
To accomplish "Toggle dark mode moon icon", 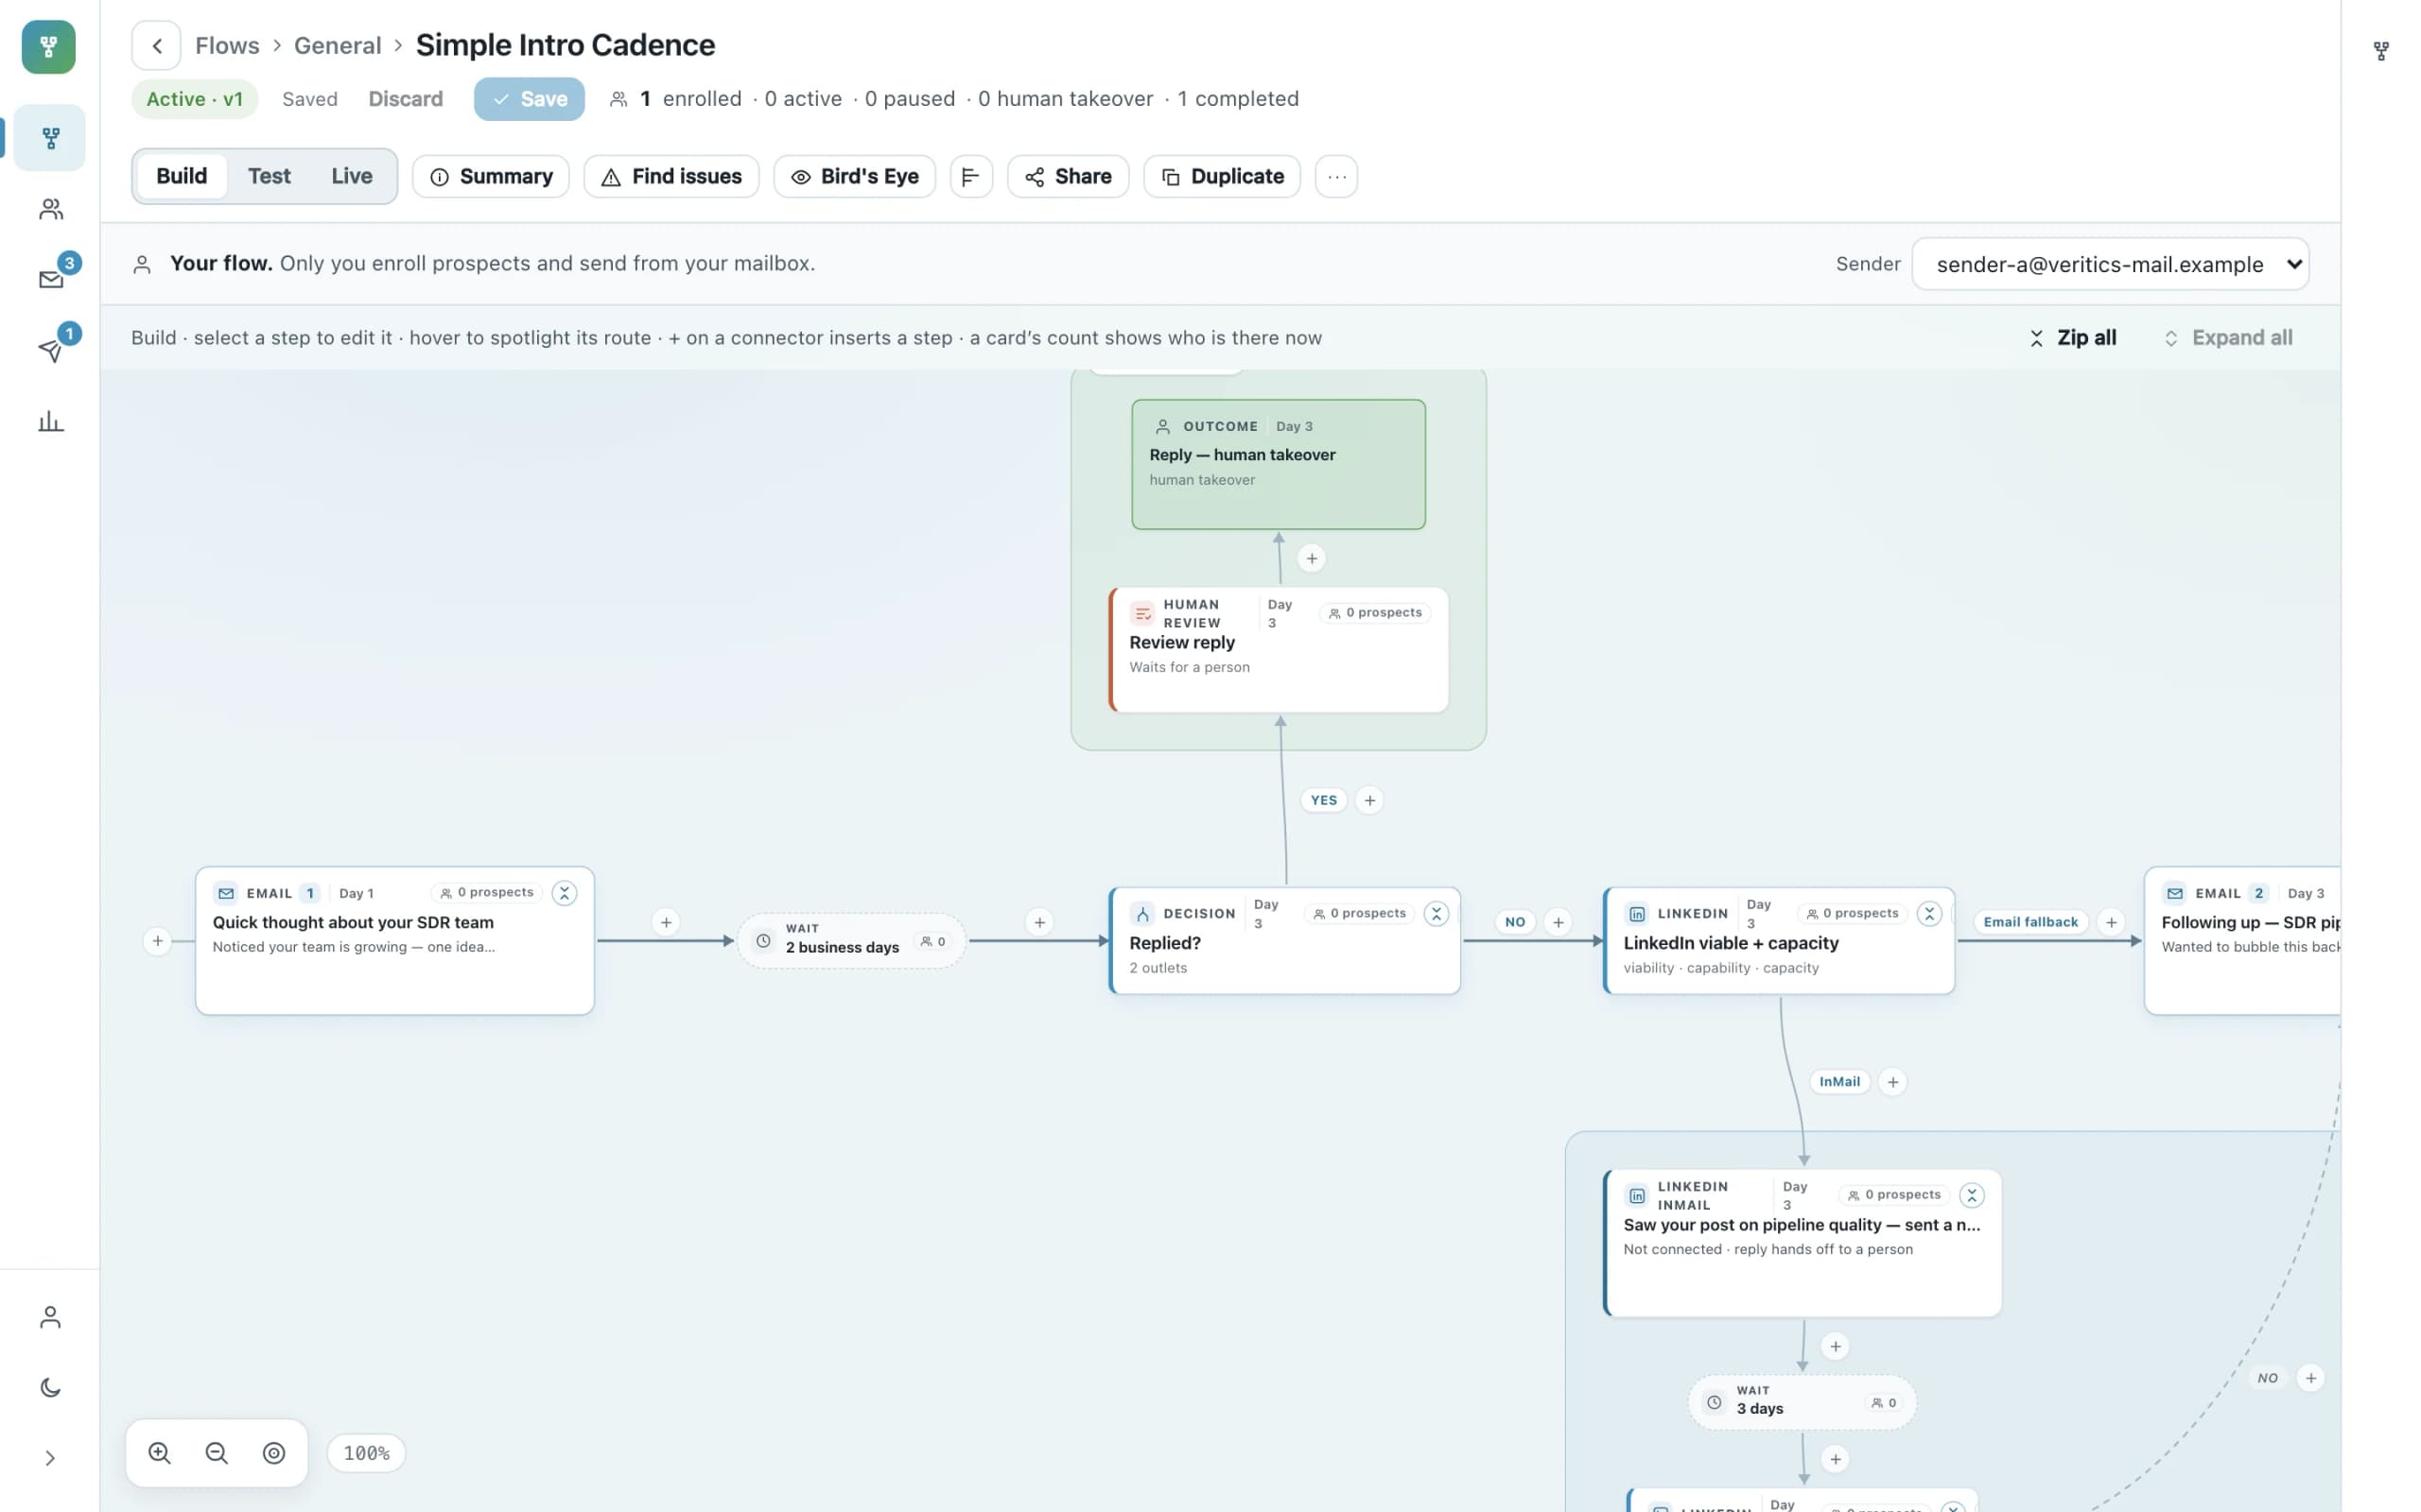I will point(50,1387).
